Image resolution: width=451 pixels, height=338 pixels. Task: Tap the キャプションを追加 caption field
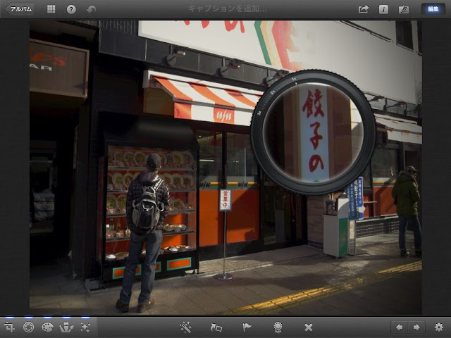pos(228,9)
